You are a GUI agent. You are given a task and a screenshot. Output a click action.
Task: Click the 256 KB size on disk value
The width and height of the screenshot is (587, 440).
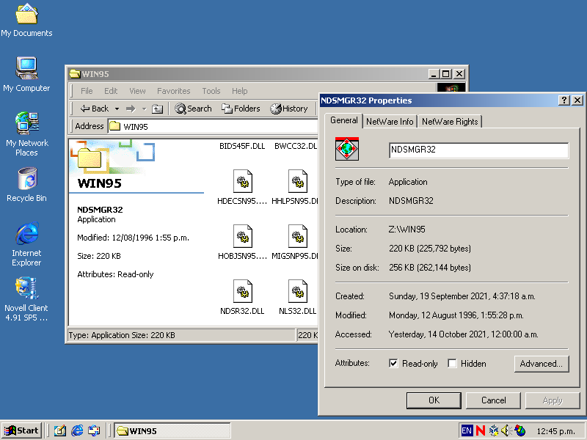pyautogui.click(x=430, y=268)
